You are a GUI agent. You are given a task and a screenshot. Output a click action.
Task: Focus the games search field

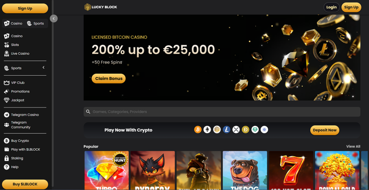[x=222, y=112]
